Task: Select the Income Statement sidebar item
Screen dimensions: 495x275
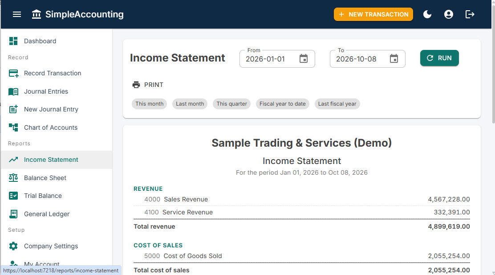Action: tap(57, 160)
